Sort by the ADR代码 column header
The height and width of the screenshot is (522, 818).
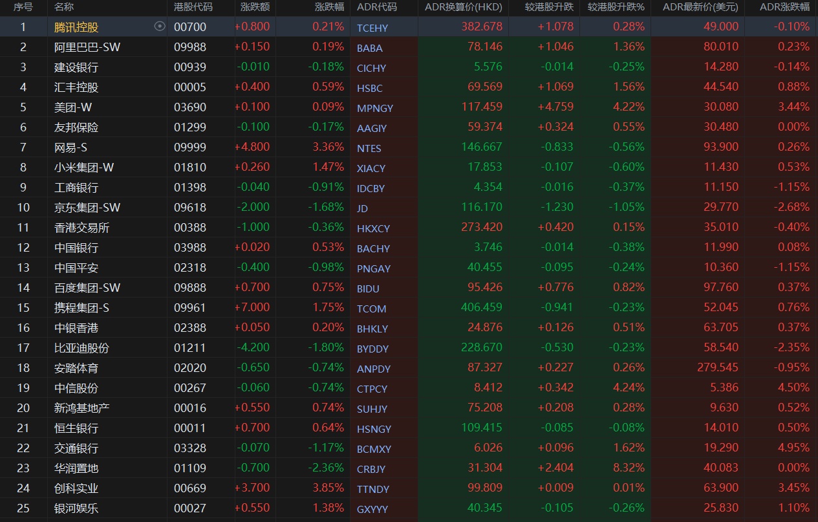[377, 7]
